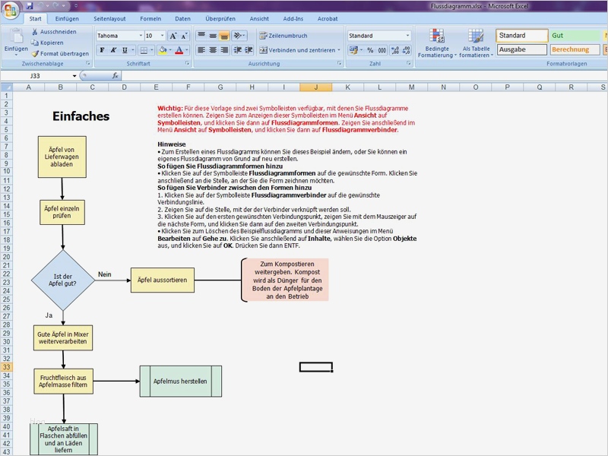Open the Standard number format dropdown

(x=409, y=35)
